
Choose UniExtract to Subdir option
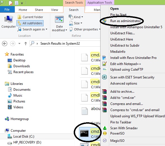click(x=125, y=45)
